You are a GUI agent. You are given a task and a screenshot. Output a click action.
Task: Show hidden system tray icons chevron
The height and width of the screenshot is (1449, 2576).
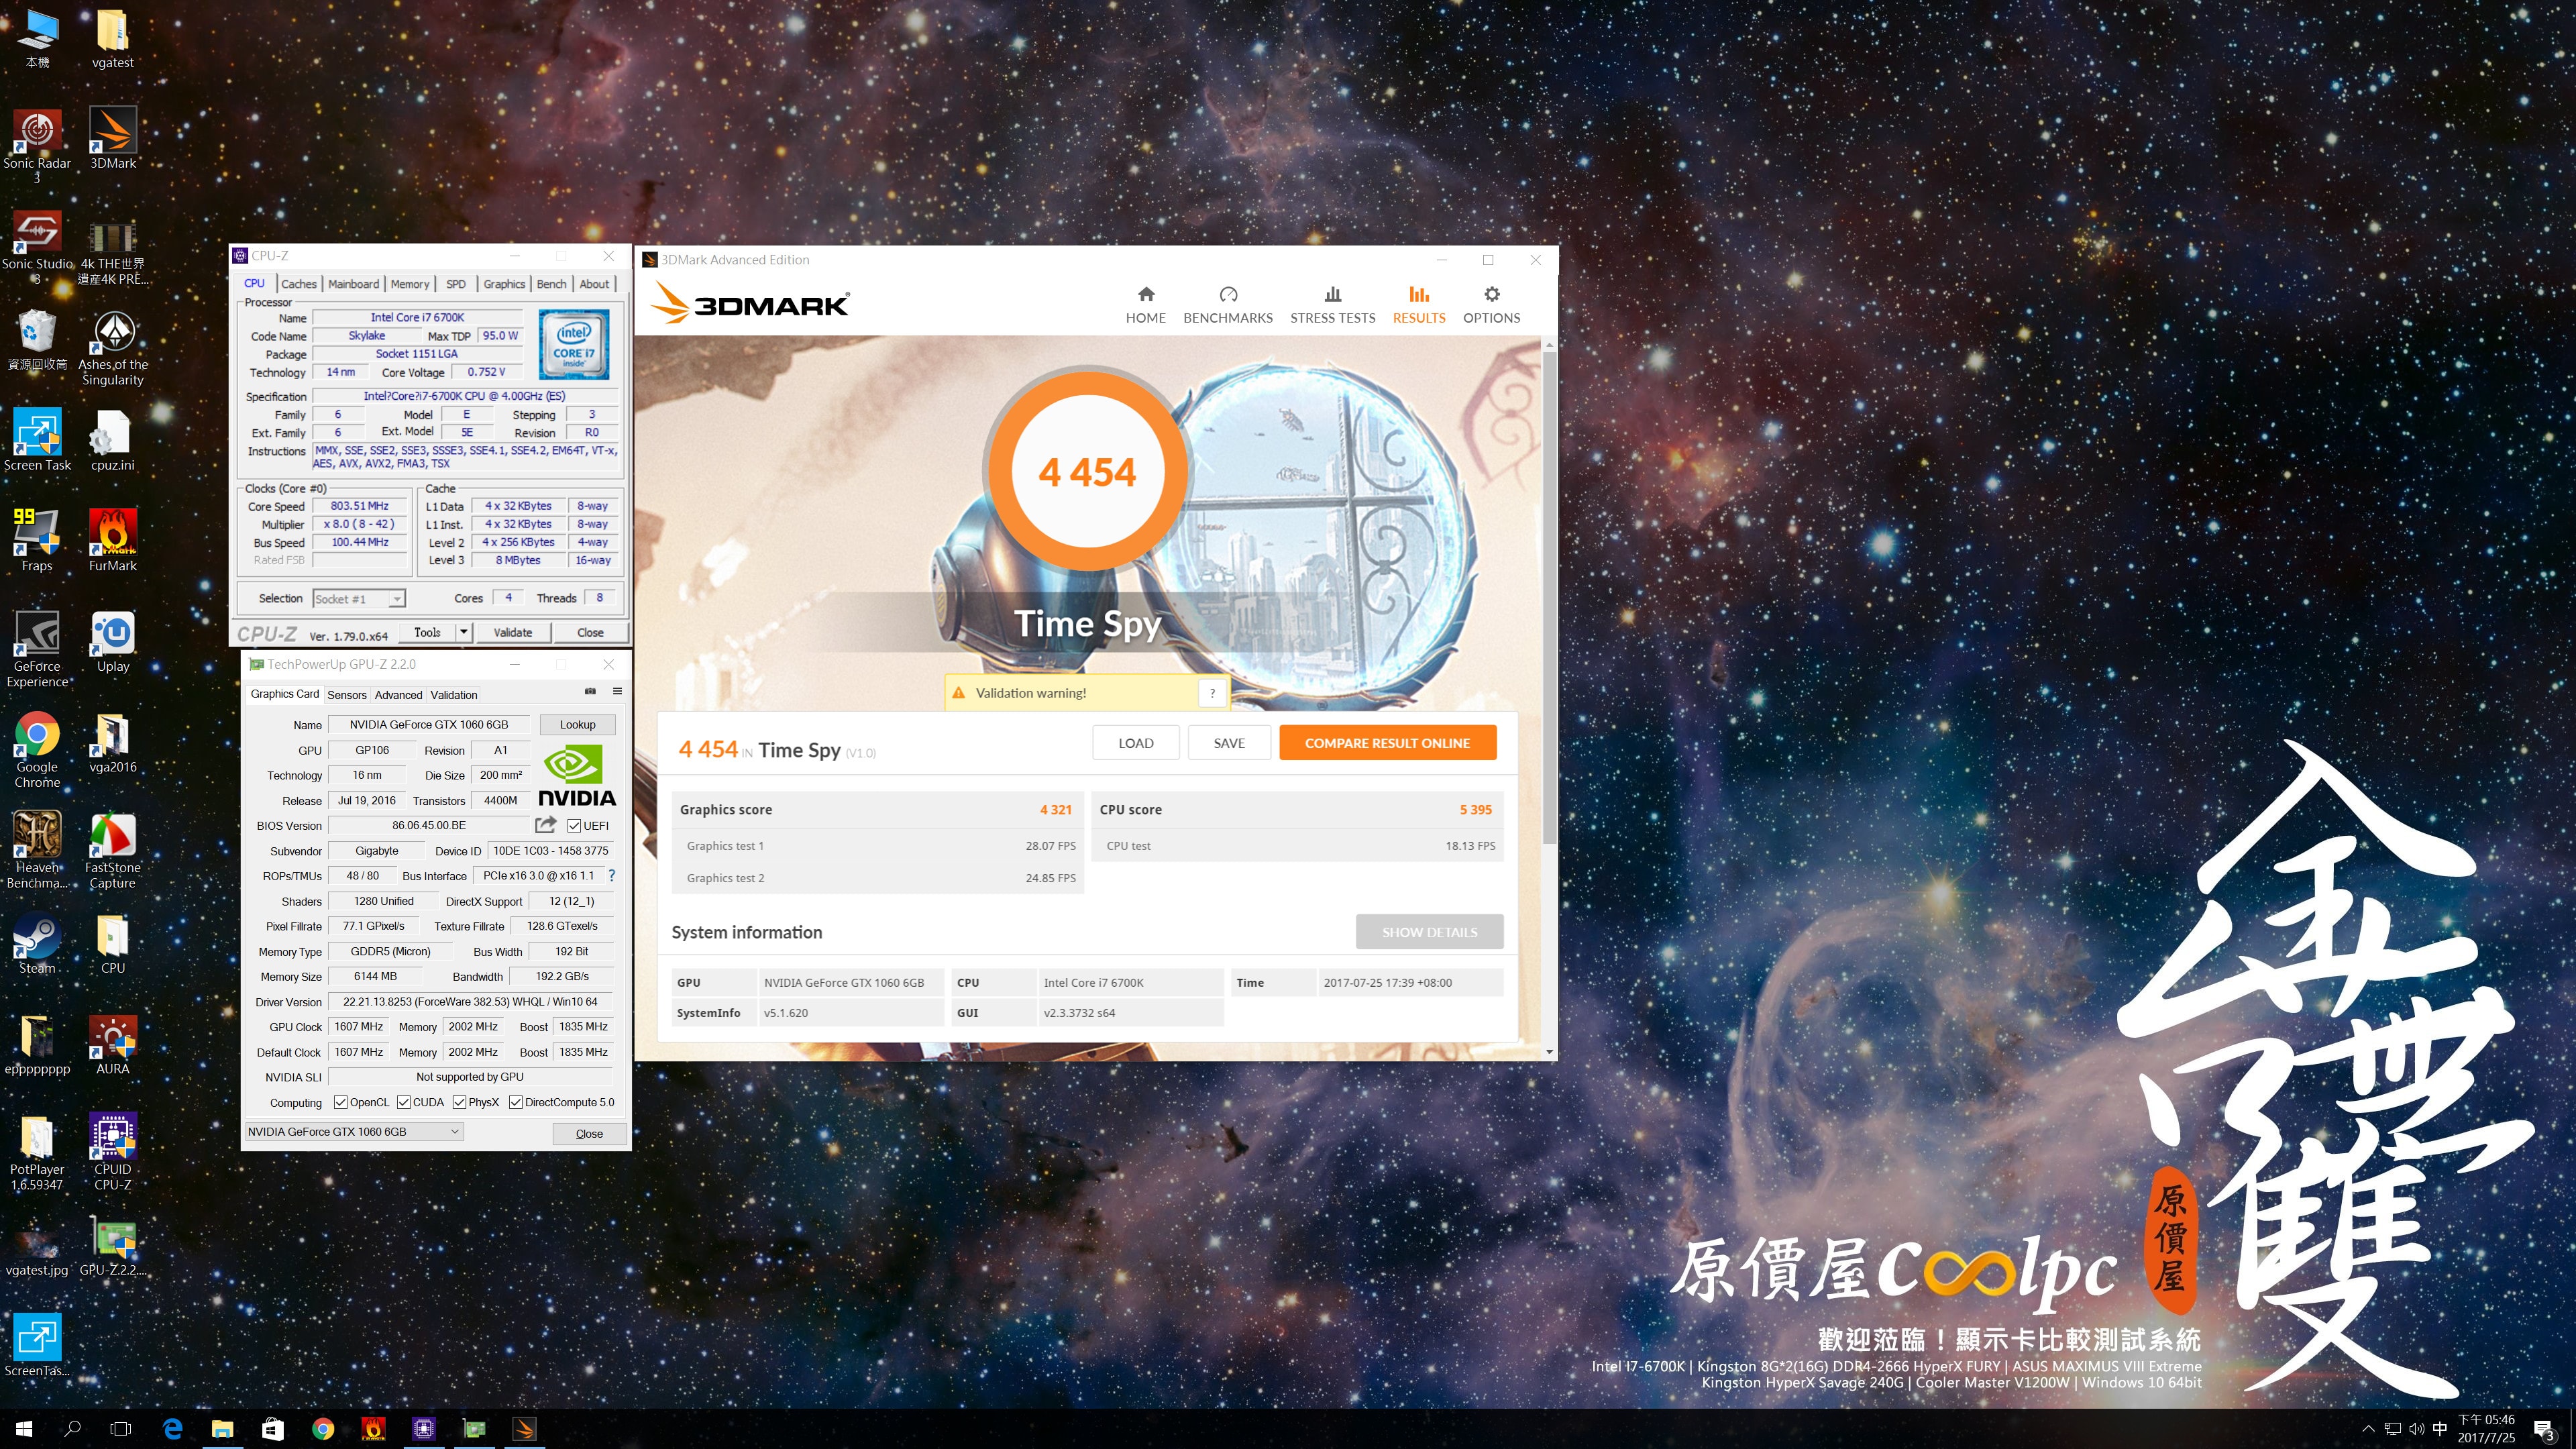click(2367, 1428)
